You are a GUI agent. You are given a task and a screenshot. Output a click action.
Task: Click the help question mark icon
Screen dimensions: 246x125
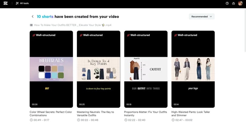(x=227, y=3)
